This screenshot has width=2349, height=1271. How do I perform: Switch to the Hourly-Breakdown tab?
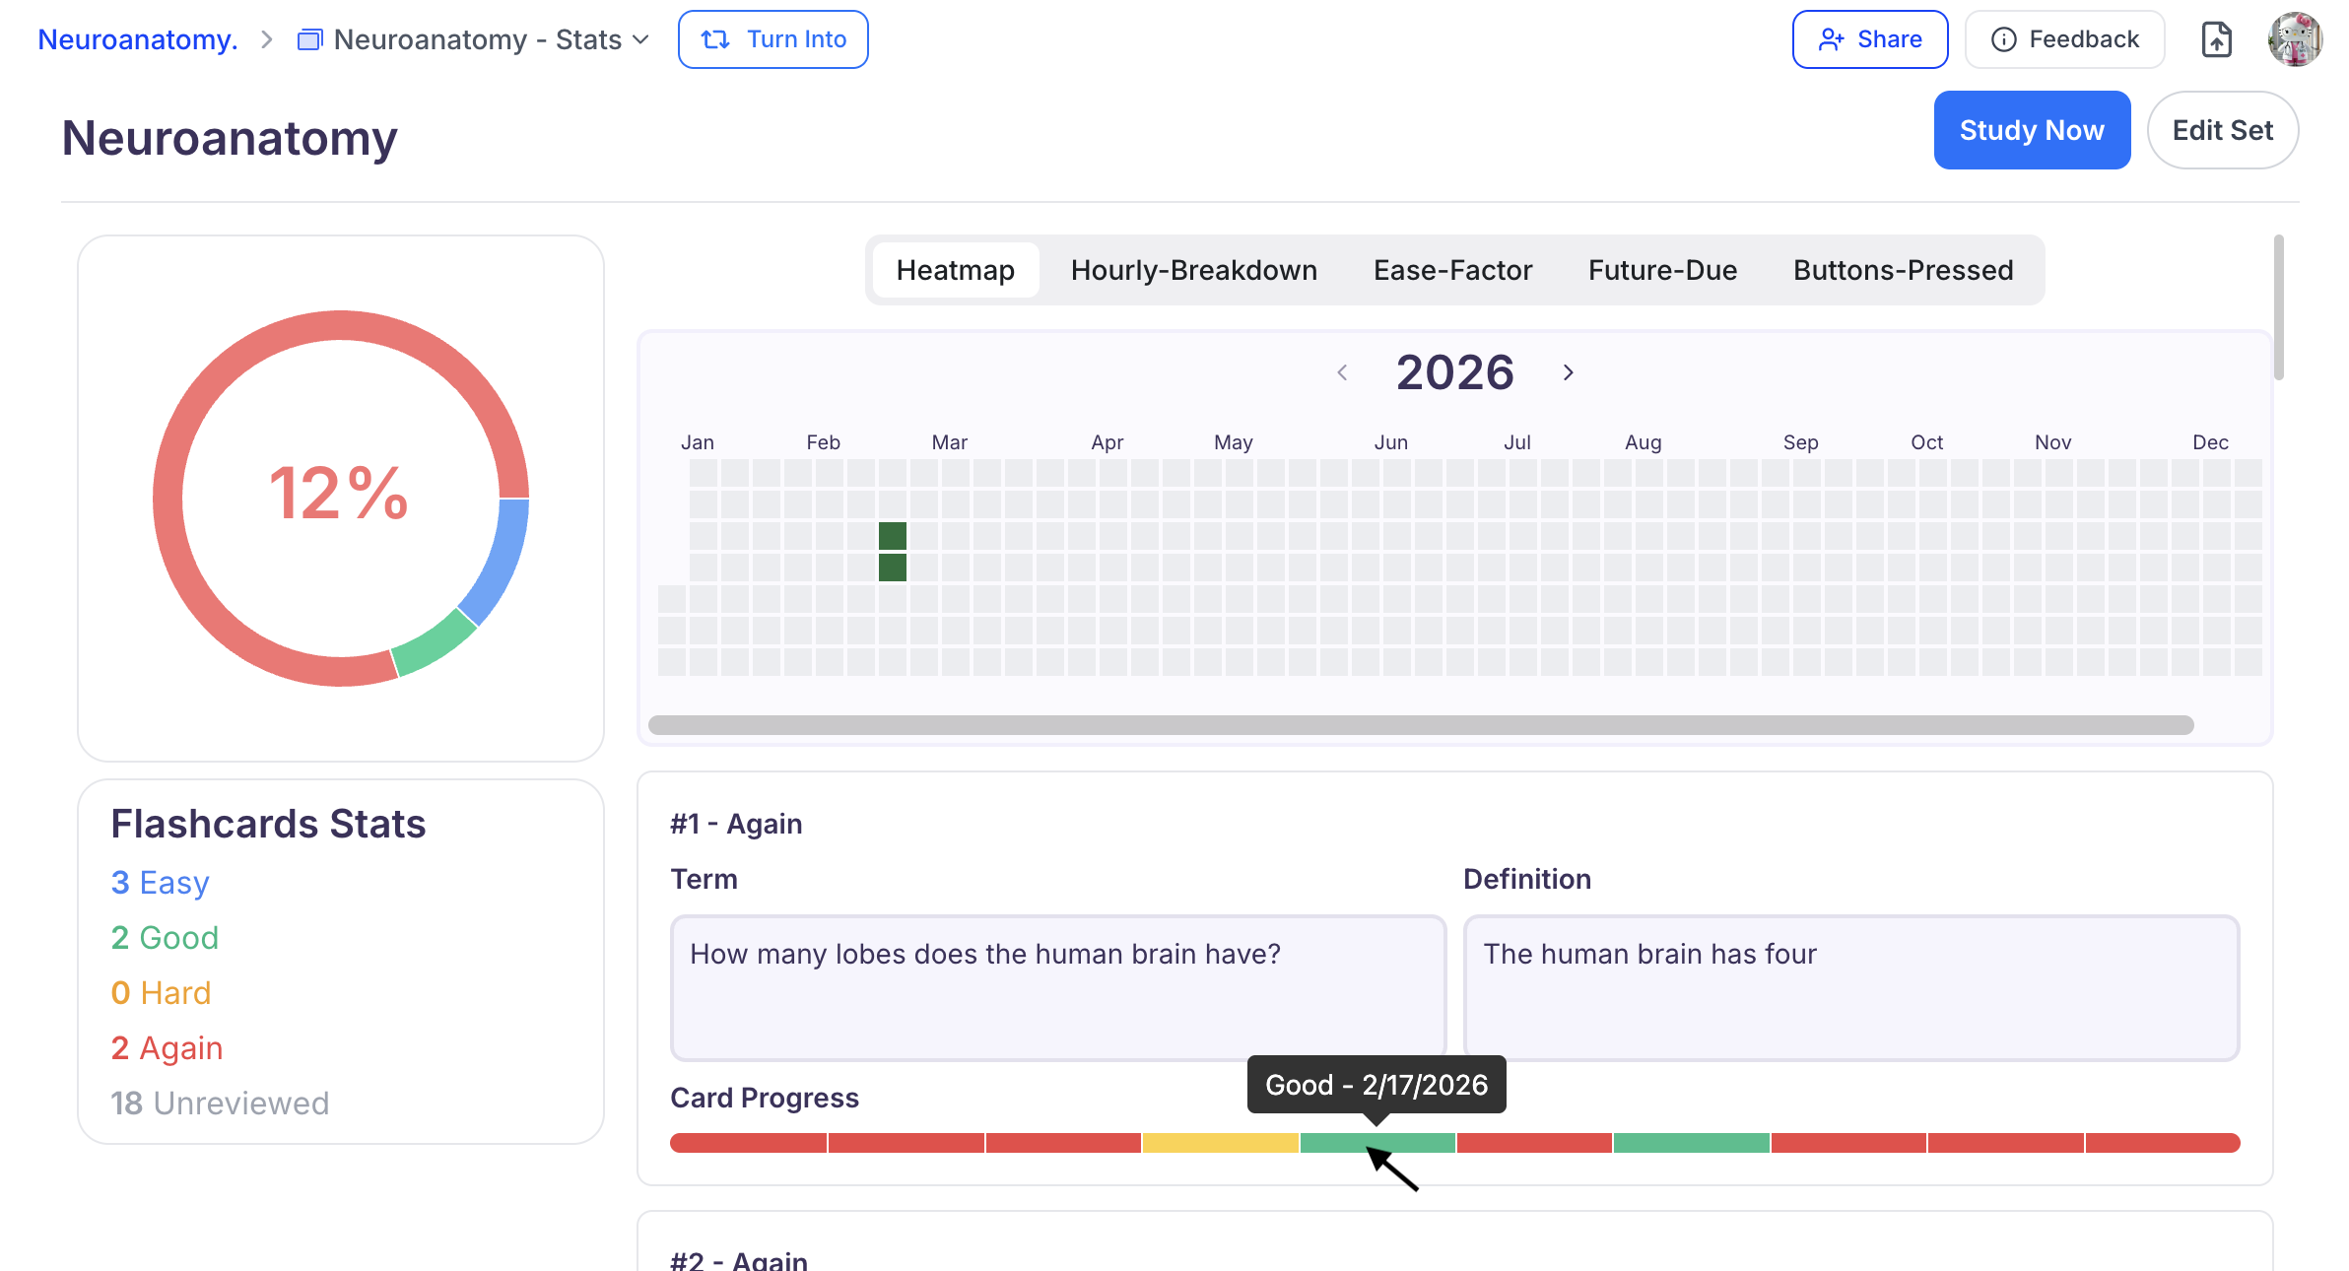coord(1193,269)
